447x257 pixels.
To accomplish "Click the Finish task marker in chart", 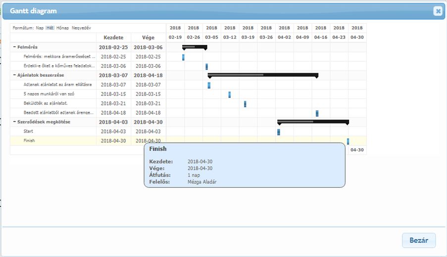I will point(348,141).
